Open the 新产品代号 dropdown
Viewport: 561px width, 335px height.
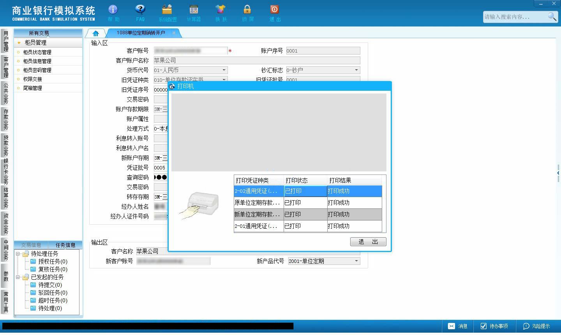356,261
